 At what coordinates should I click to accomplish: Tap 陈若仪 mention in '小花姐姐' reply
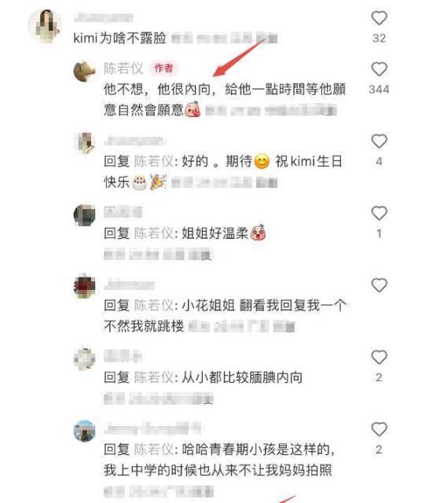click(x=154, y=306)
